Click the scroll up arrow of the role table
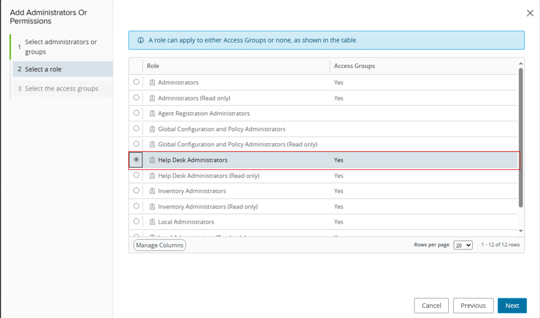The height and width of the screenshot is (318, 540). [x=521, y=63]
